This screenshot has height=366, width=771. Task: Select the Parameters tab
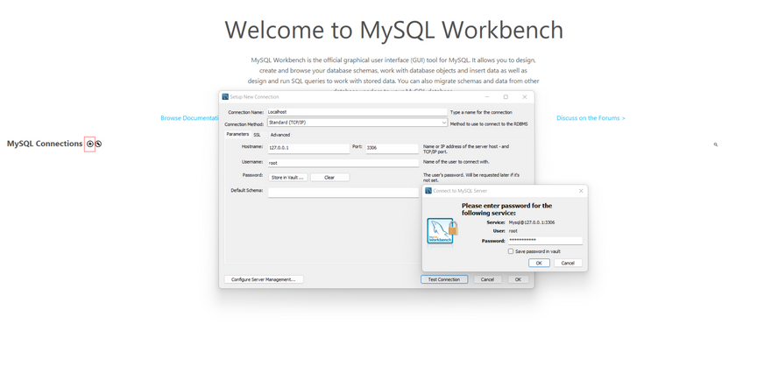[x=237, y=135]
